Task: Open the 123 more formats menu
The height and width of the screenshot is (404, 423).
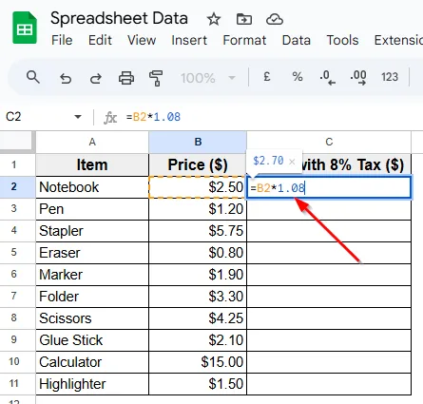Action: click(390, 77)
